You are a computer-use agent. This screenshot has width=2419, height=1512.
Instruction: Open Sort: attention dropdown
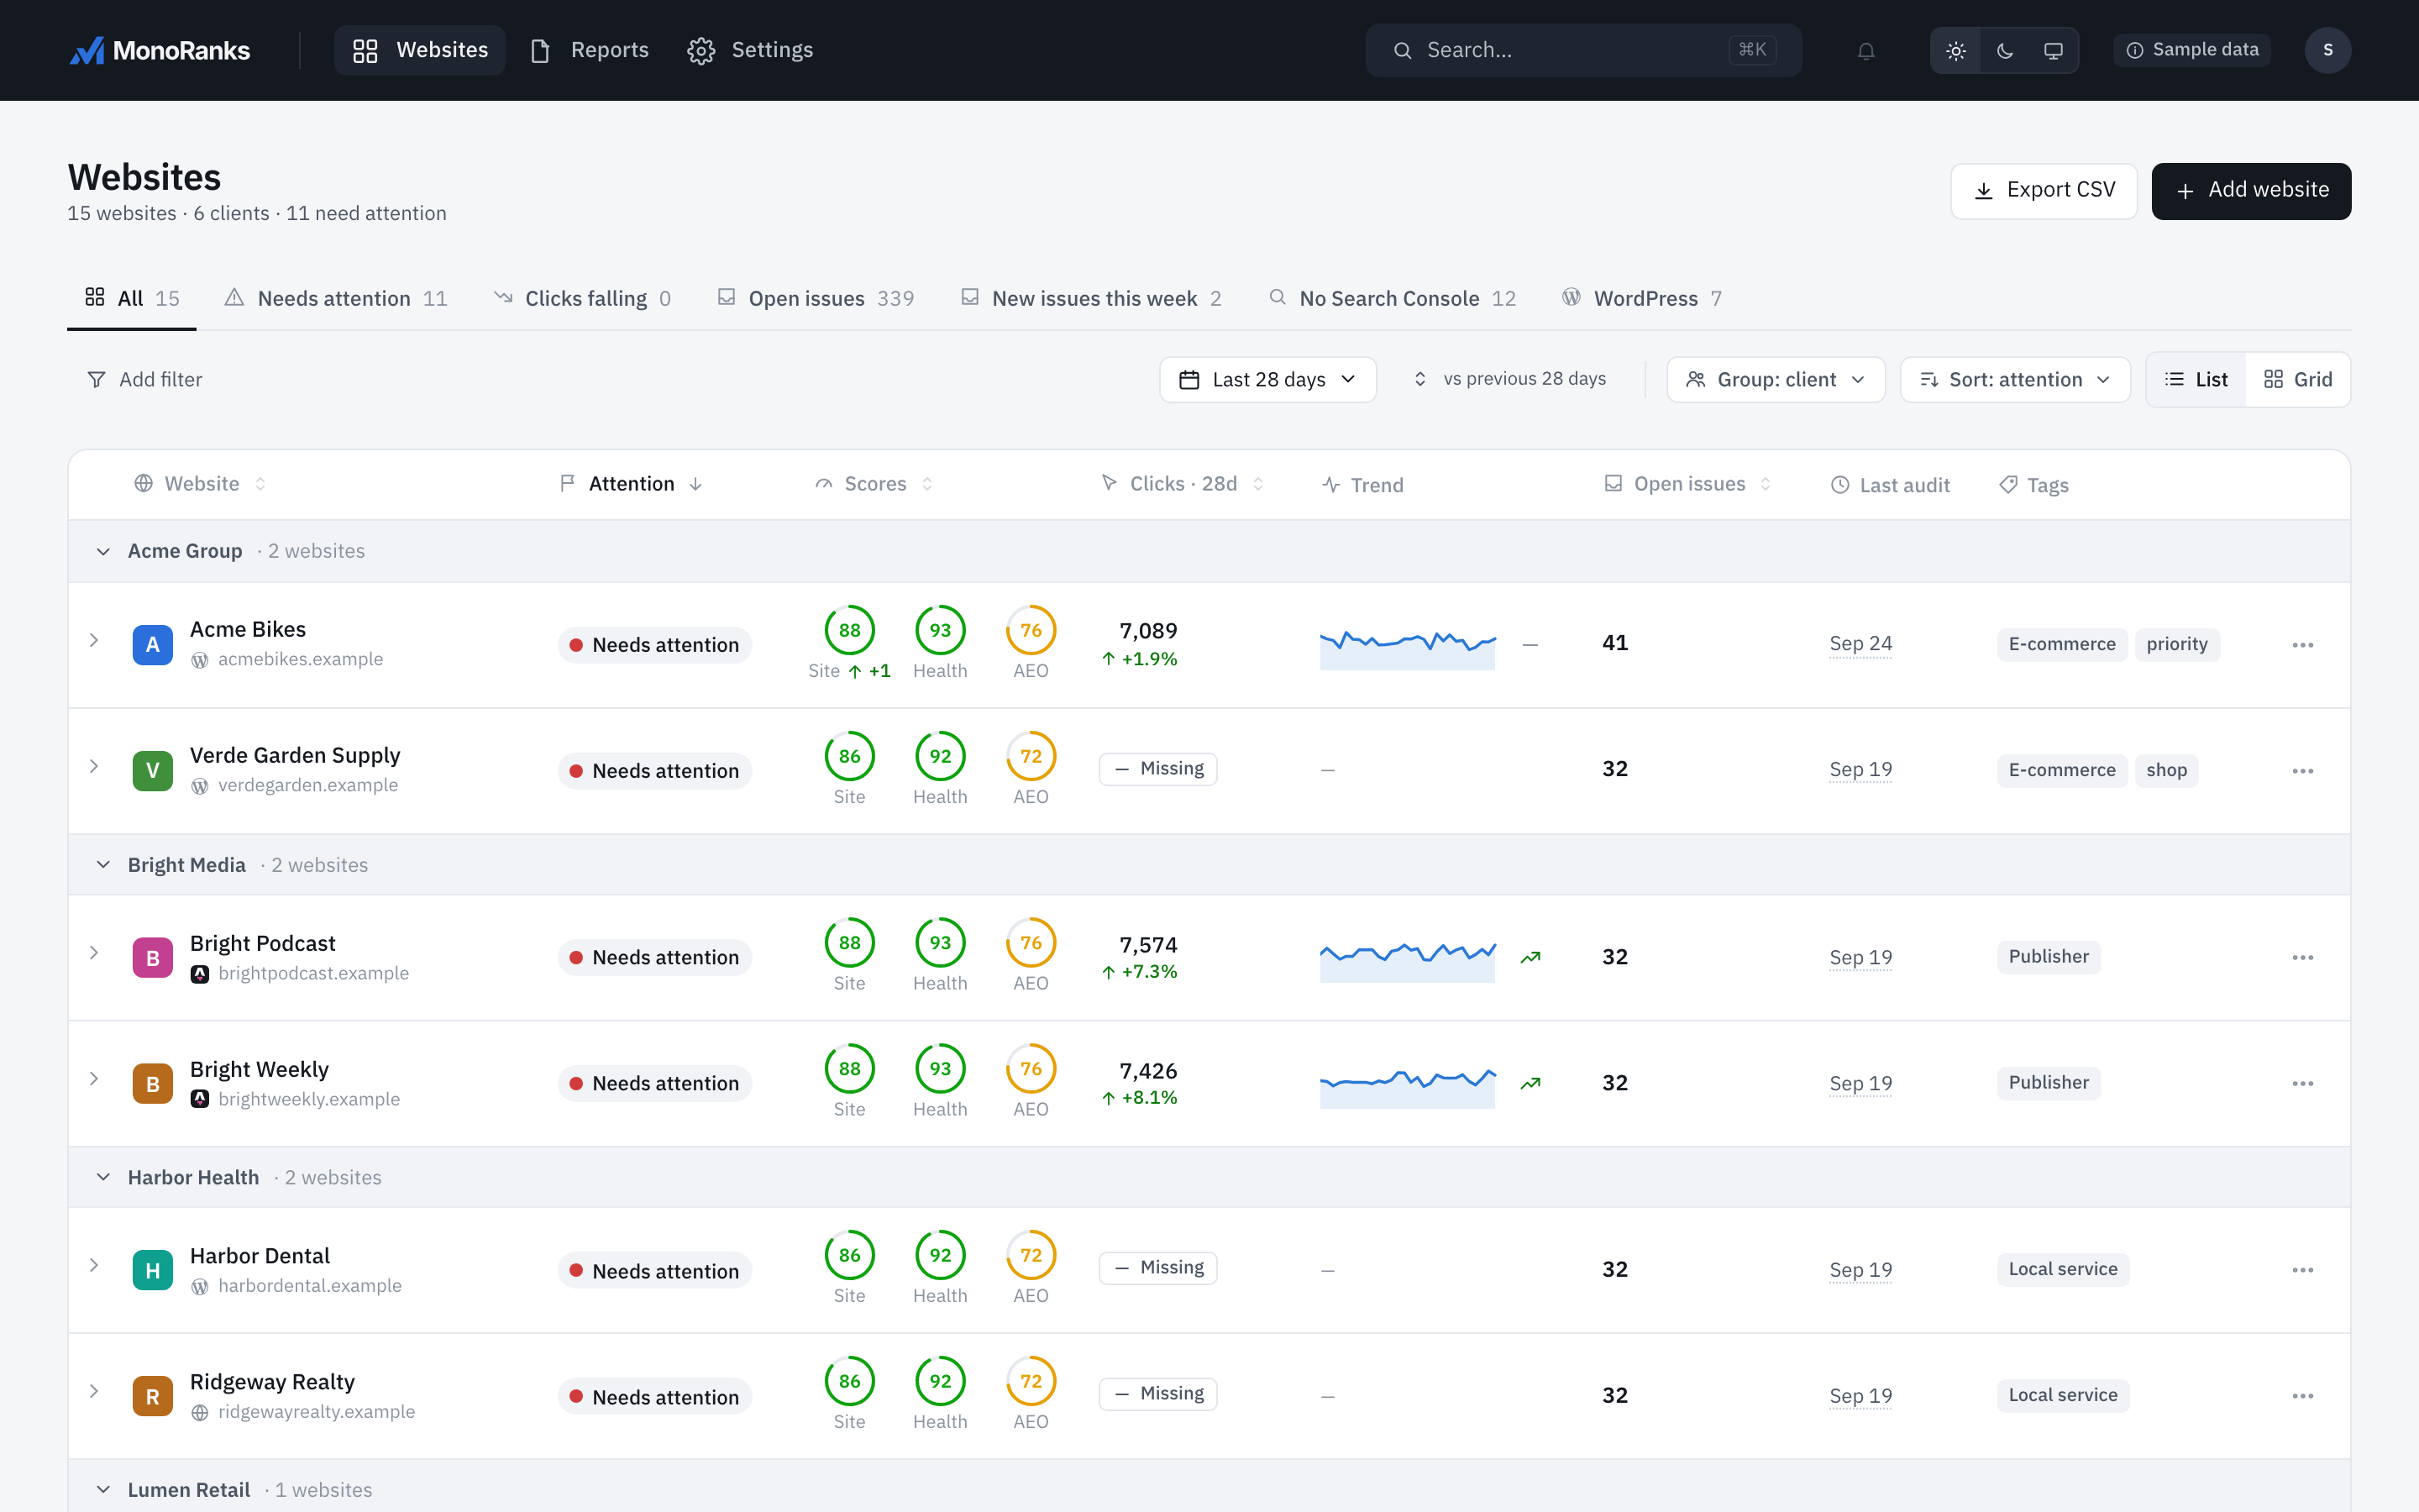coord(2014,380)
